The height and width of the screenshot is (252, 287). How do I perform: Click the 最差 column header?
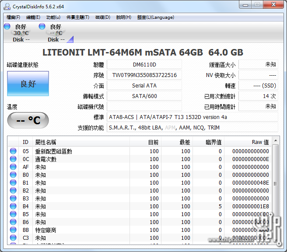[x=177, y=142]
